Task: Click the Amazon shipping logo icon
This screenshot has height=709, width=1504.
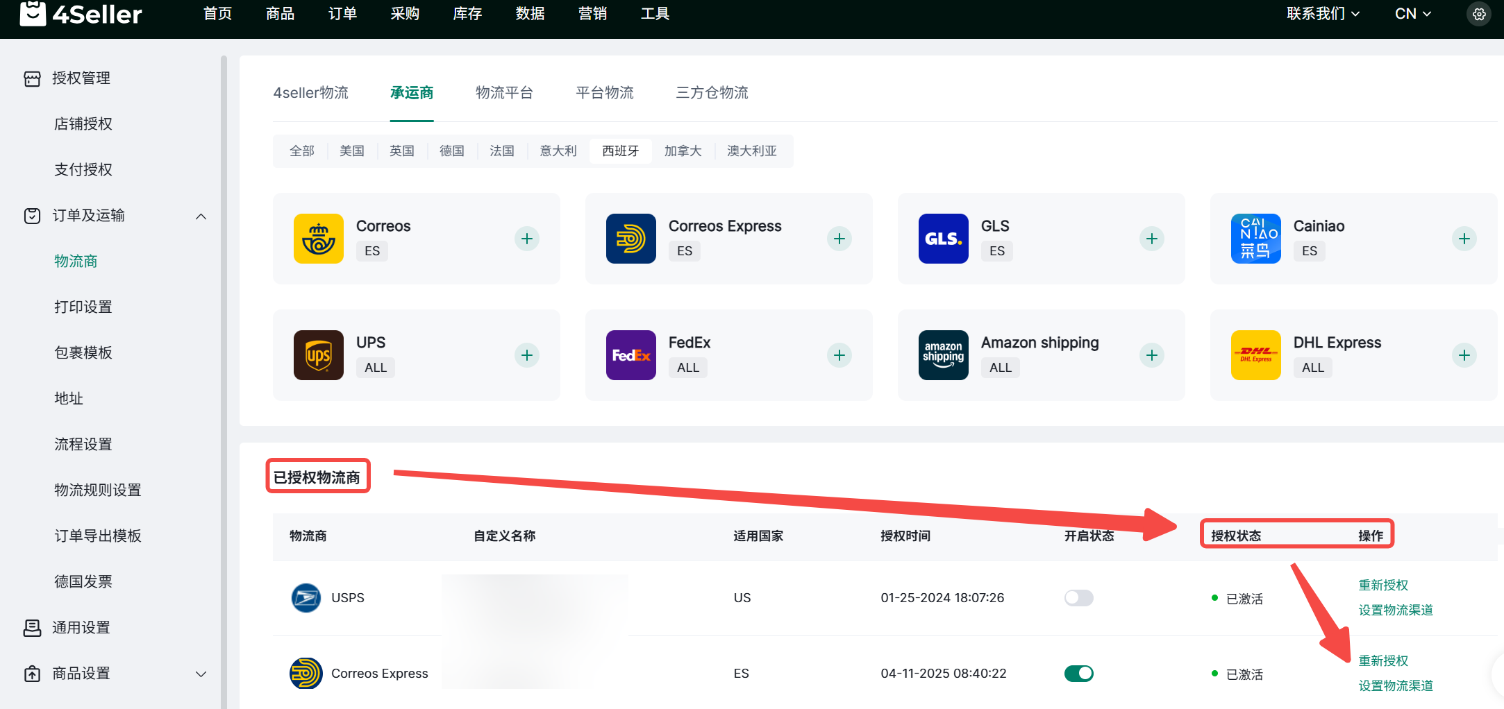Action: click(x=943, y=355)
